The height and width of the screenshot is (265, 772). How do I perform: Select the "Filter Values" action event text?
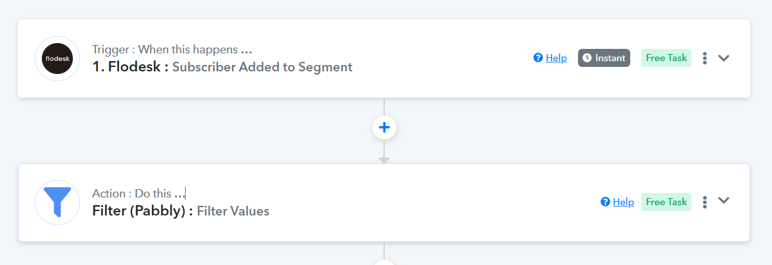233,211
